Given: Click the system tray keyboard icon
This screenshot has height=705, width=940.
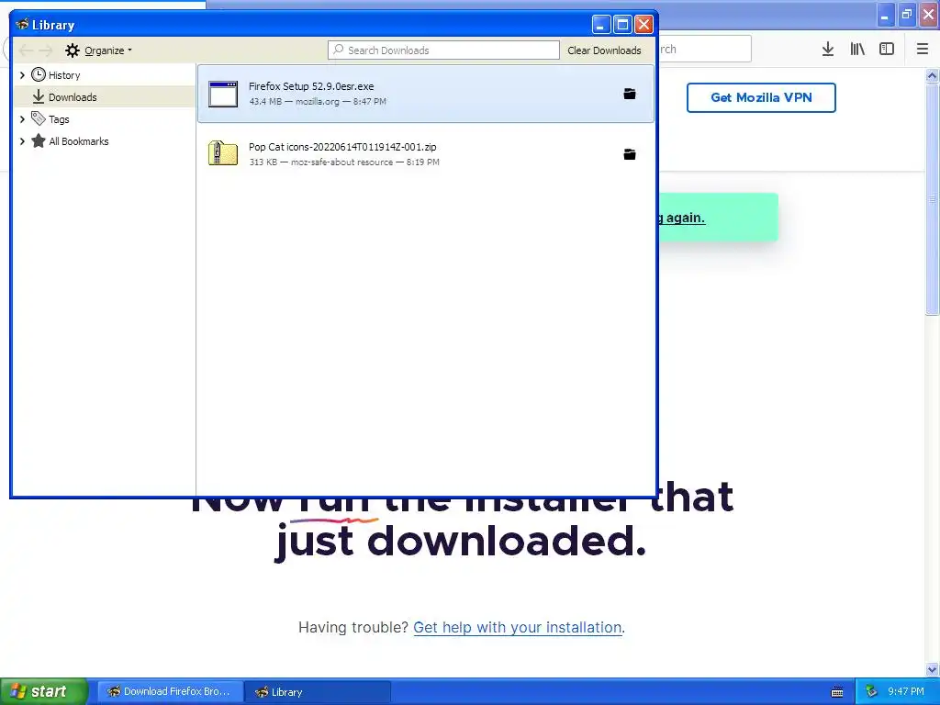Looking at the screenshot, I should click(x=837, y=692).
